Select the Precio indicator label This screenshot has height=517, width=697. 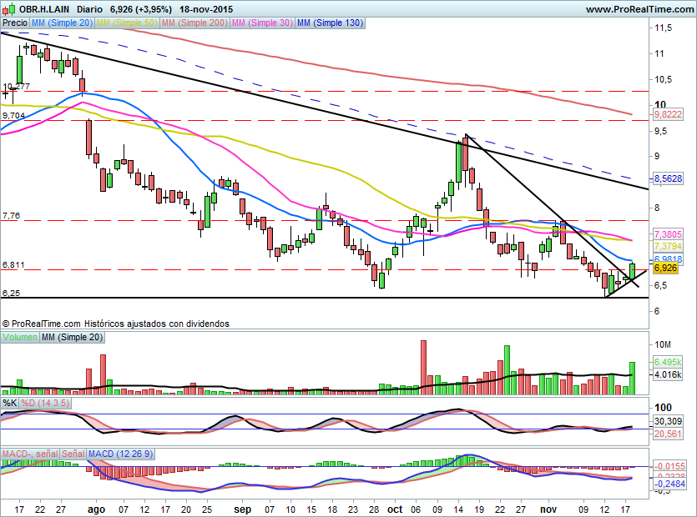pyautogui.click(x=15, y=23)
